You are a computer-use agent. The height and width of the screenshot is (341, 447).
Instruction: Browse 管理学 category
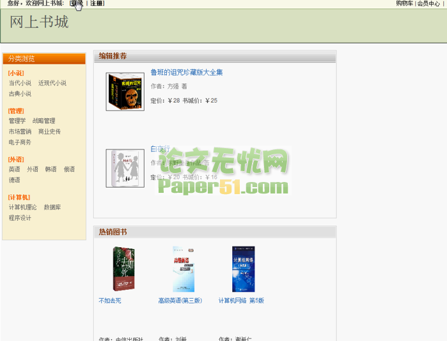pyautogui.click(x=17, y=121)
